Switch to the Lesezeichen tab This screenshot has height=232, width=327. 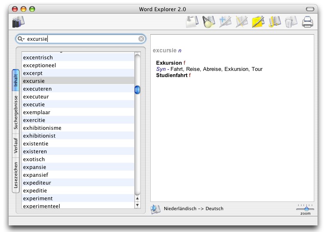[16, 175]
